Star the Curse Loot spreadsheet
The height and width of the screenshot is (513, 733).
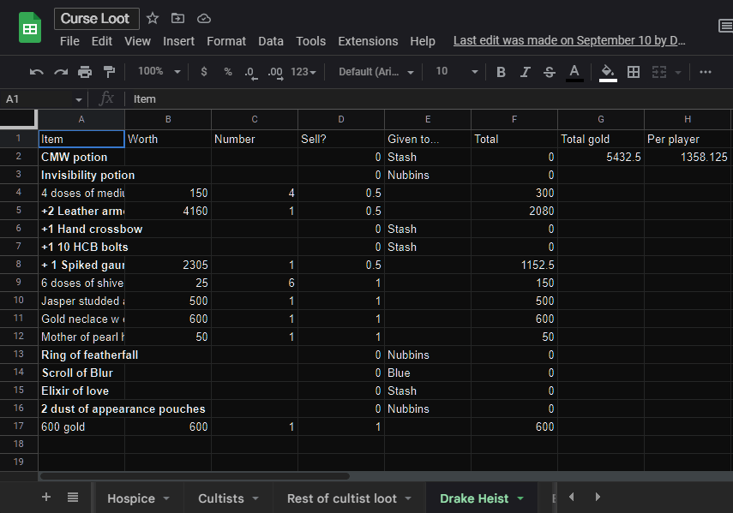(x=151, y=18)
